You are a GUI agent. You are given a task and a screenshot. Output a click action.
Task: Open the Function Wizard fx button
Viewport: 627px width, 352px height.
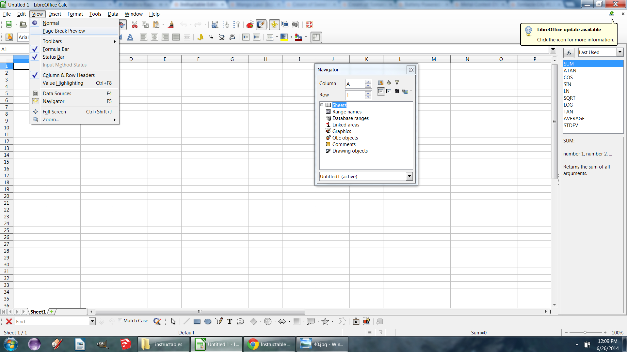tap(569, 53)
